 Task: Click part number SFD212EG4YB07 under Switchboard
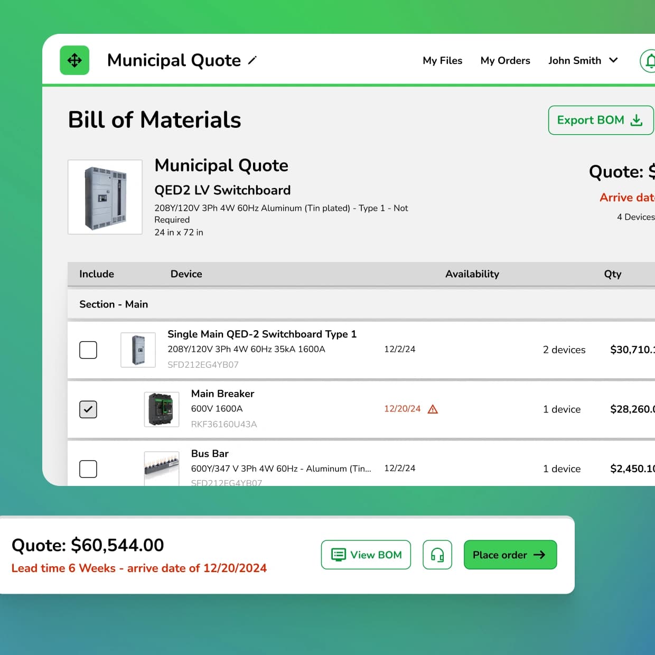pos(203,364)
